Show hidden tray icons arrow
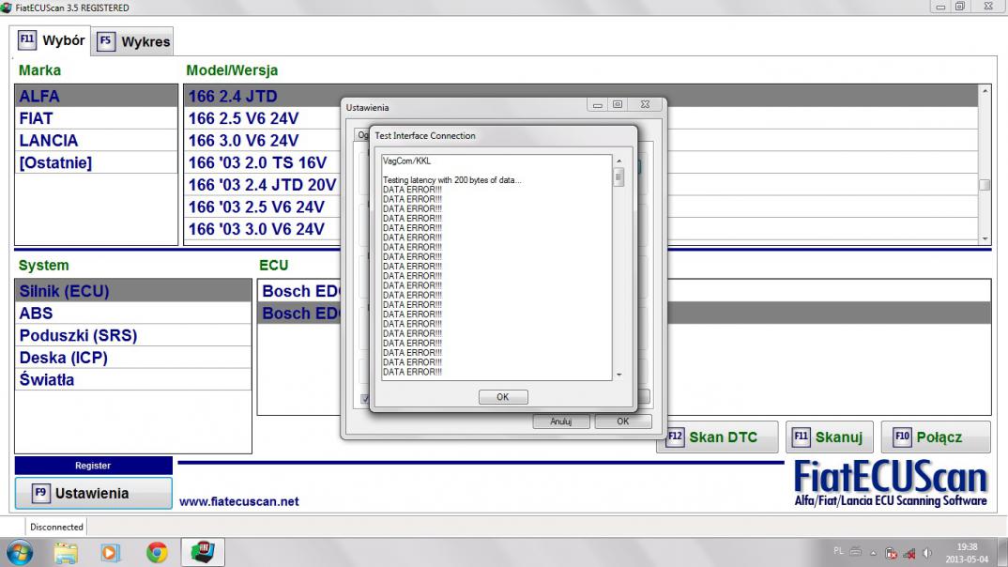This screenshot has height=567, width=1008. click(x=873, y=553)
